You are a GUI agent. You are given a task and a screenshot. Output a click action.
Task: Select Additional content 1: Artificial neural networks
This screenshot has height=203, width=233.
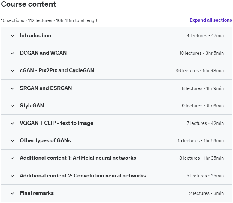pyautogui.click(x=78, y=158)
